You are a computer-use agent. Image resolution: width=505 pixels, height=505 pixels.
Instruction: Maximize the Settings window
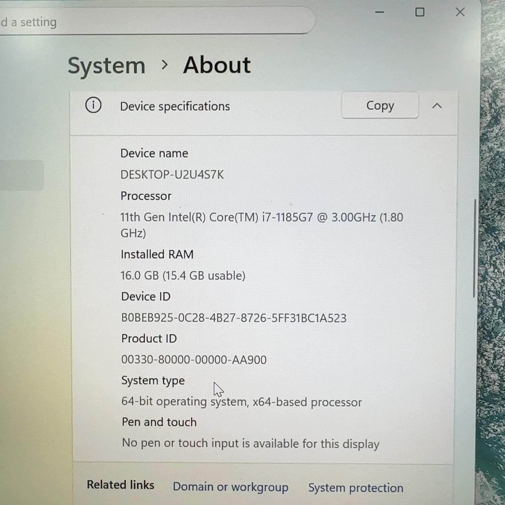[420, 12]
